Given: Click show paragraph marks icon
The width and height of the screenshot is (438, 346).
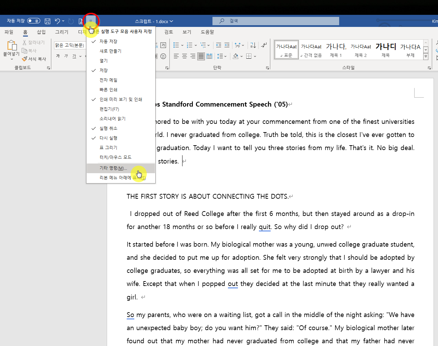Looking at the screenshot, I should click(264, 45).
